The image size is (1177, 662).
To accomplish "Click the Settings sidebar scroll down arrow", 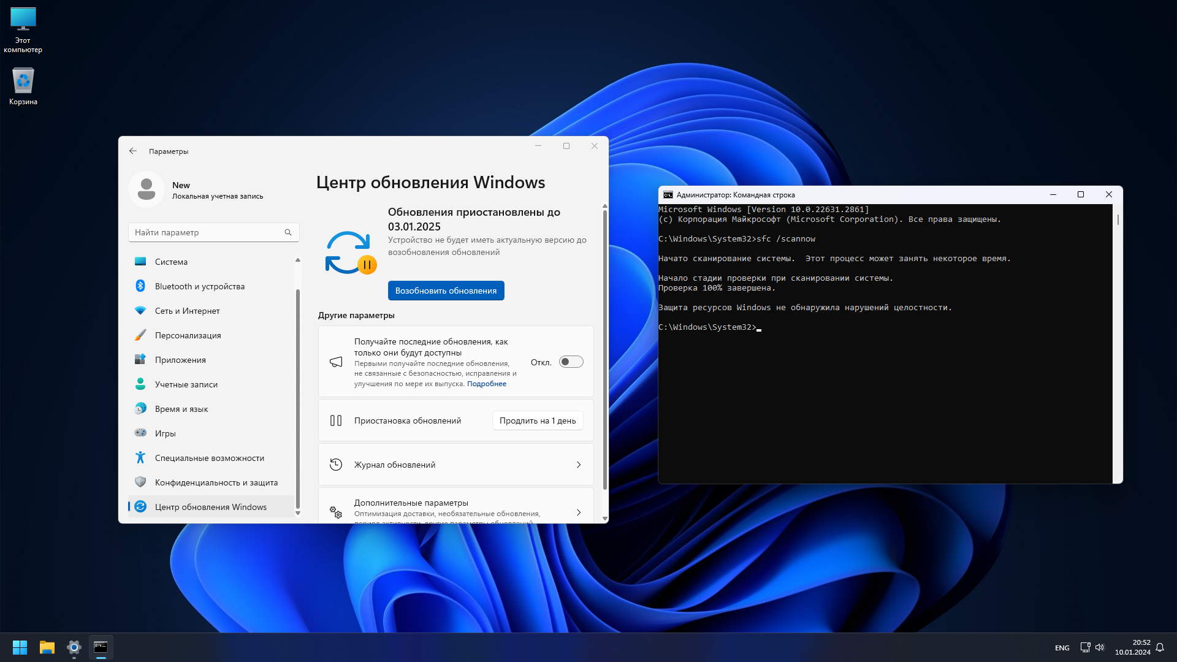I will coord(298,513).
